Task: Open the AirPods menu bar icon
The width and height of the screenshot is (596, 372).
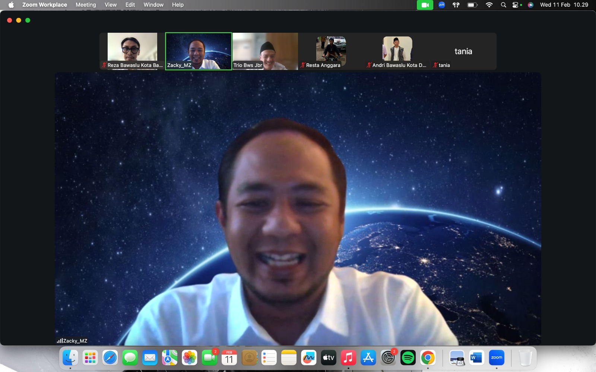Action: [456, 5]
